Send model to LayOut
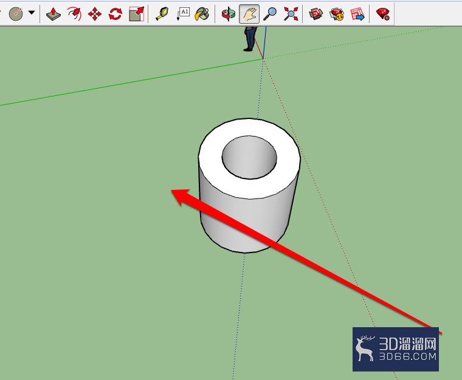This screenshot has width=462, height=380. (x=357, y=14)
